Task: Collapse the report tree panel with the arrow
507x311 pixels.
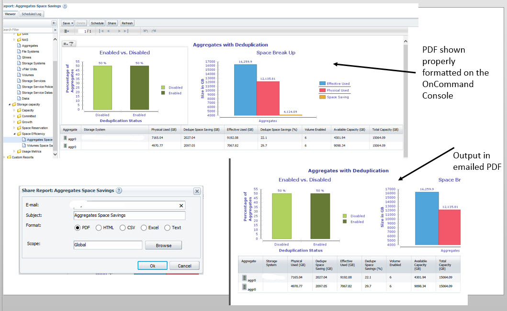Action: click(x=54, y=23)
